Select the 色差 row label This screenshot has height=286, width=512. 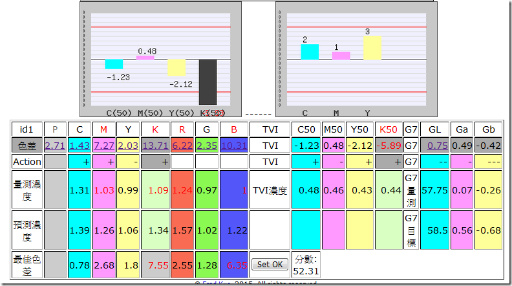pyautogui.click(x=27, y=146)
